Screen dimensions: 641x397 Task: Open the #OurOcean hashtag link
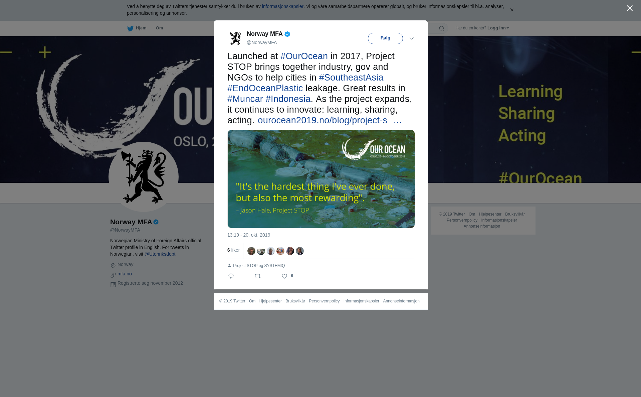pyautogui.click(x=304, y=56)
